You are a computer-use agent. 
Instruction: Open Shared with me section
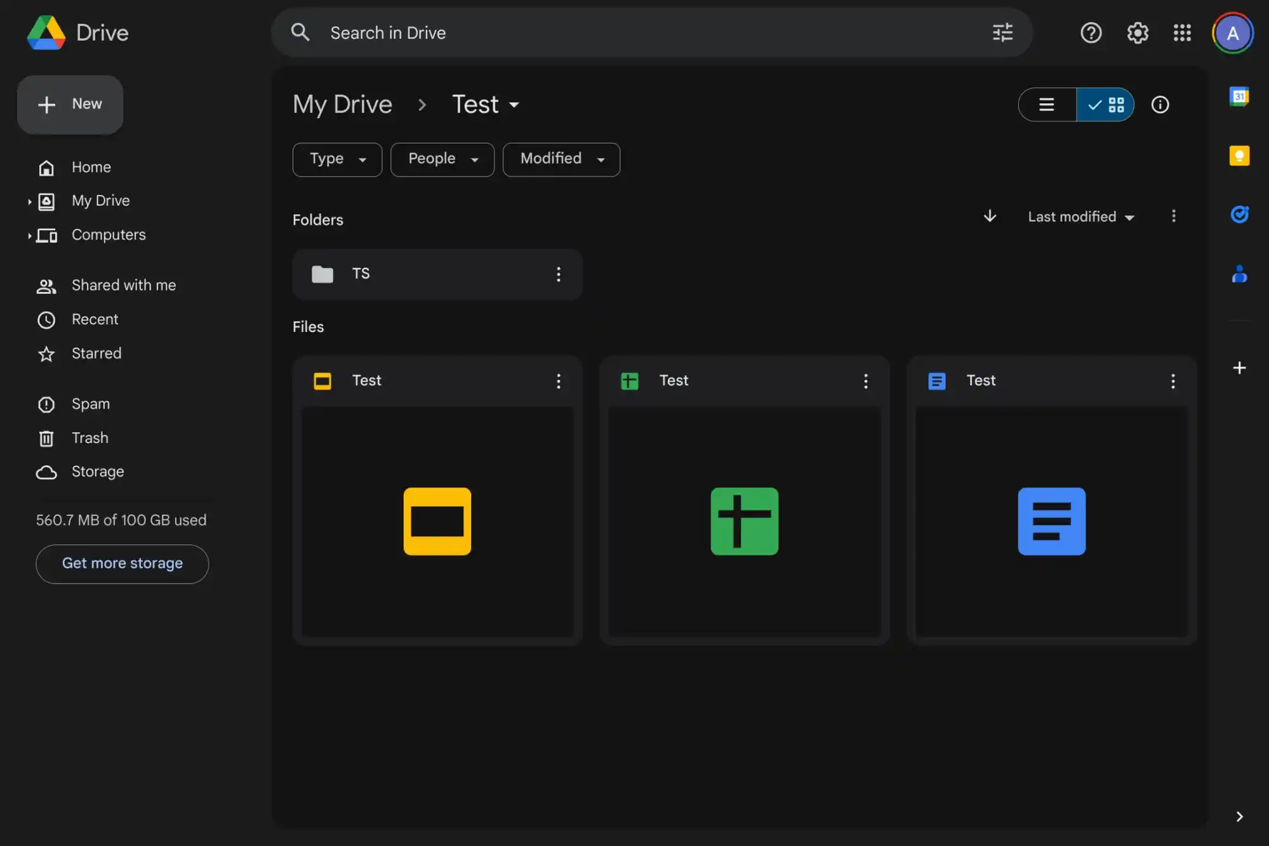pyautogui.click(x=124, y=285)
